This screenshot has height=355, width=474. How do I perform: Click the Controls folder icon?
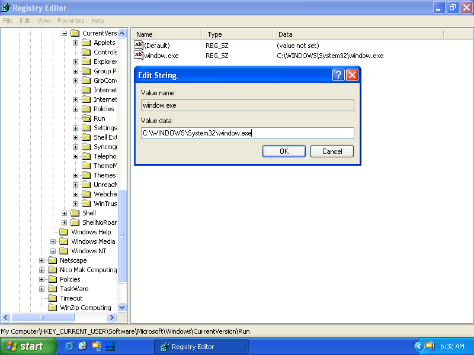tap(86, 52)
